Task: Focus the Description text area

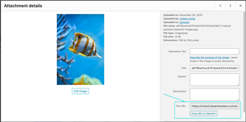Action: tap(215, 95)
